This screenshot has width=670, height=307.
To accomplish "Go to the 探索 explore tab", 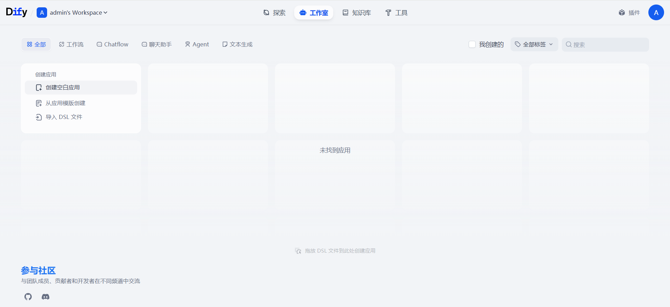I will coord(274,13).
